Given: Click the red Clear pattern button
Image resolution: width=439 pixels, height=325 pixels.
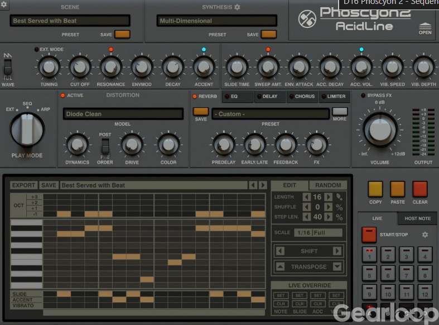Looking at the screenshot, I should (419, 189).
